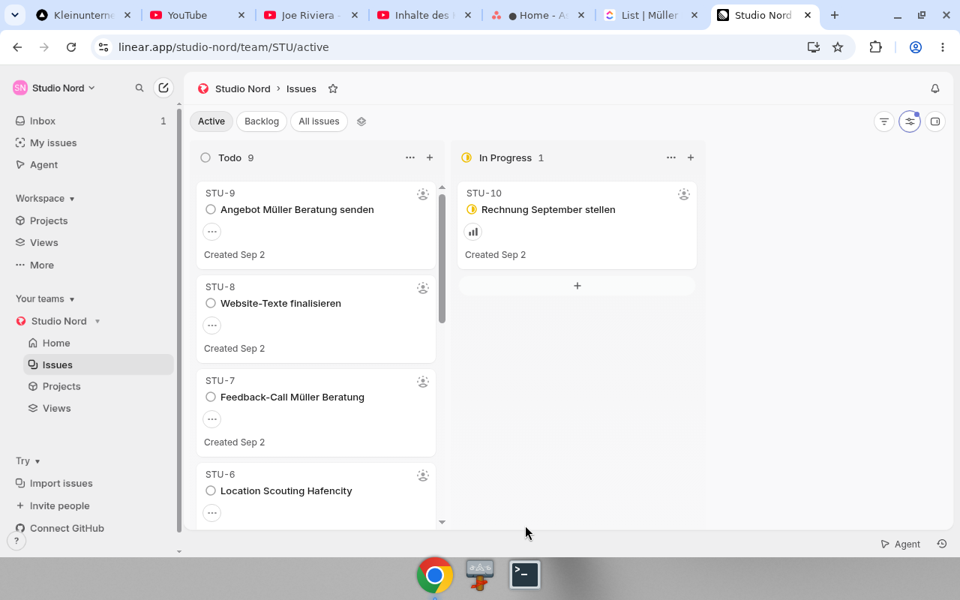960x600 pixels.
Task: Change status circle of Angebot Müller Beratung senden
Action: (211, 209)
